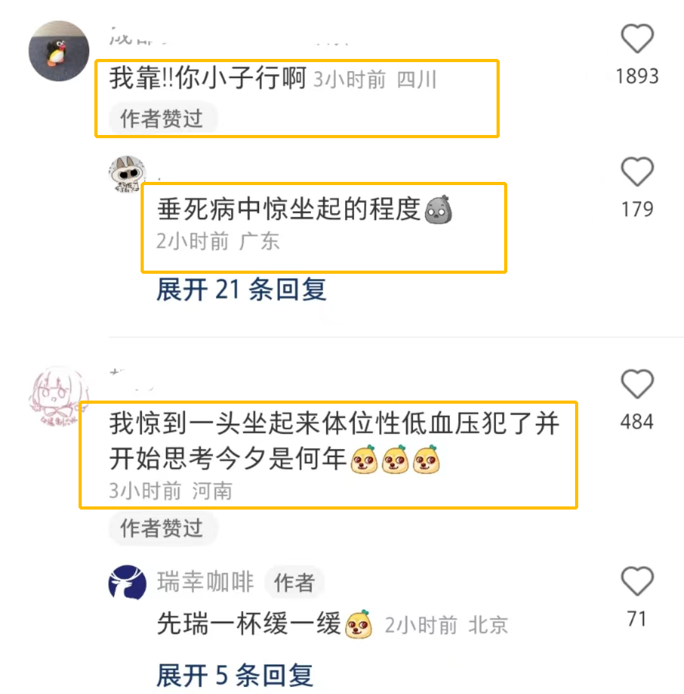684x694 pixels.
Task: Open the penguin avatar profile
Action: click(59, 51)
